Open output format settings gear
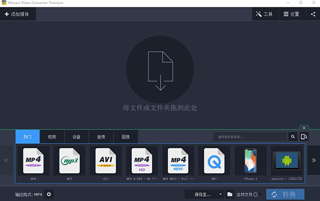The image size is (320, 201). (49, 194)
